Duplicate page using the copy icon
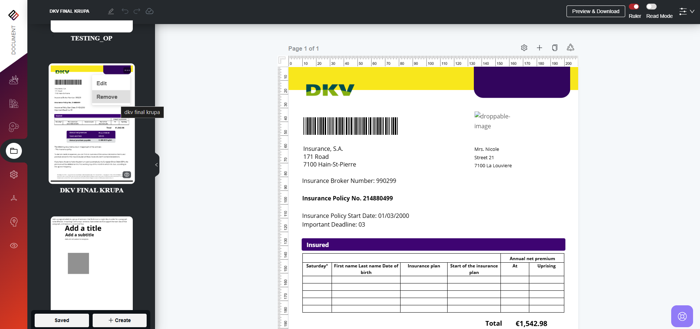Image resolution: width=700 pixels, height=329 pixels. (555, 48)
